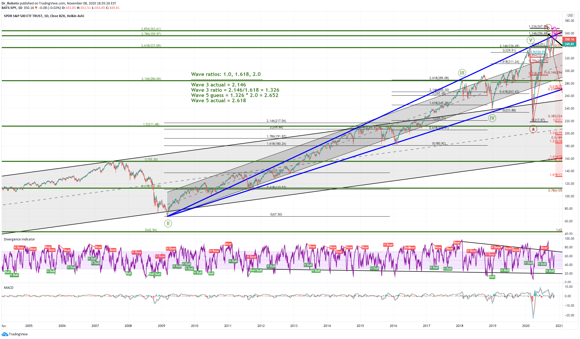Image resolution: width=580 pixels, height=339 pixels.
Task: Select the red circled wave a marker
Action: coord(533,129)
